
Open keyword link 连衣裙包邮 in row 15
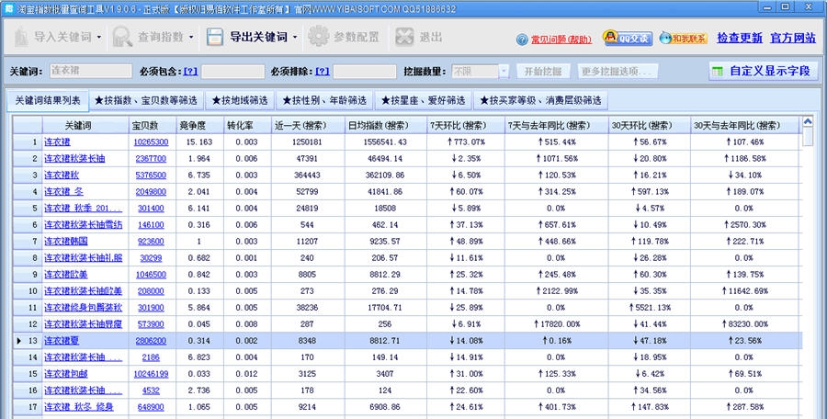point(66,374)
